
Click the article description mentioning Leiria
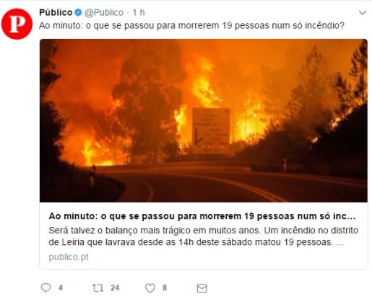point(203,236)
